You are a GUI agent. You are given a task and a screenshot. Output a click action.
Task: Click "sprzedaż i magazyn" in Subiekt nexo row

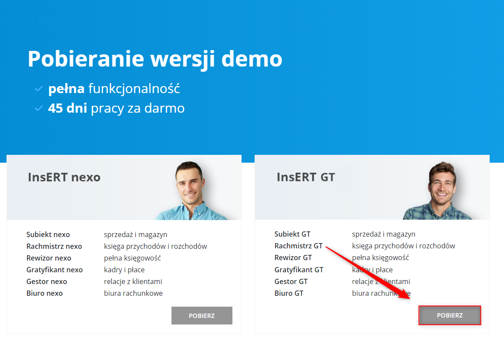(x=136, y=235)
